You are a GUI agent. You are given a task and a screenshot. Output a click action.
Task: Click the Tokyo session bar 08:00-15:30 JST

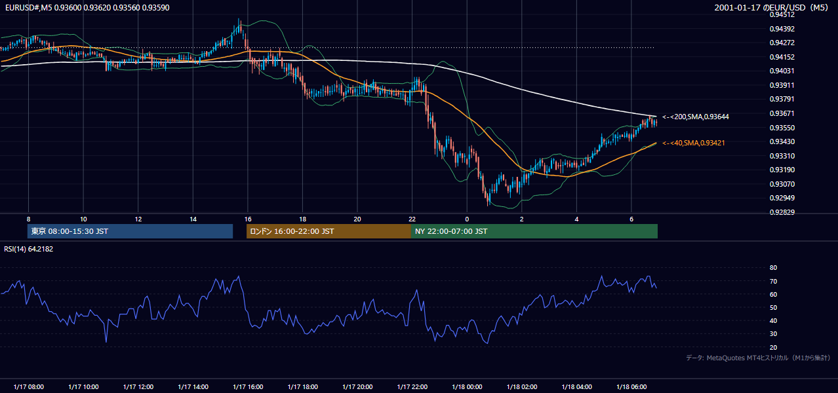coord(130,231)
